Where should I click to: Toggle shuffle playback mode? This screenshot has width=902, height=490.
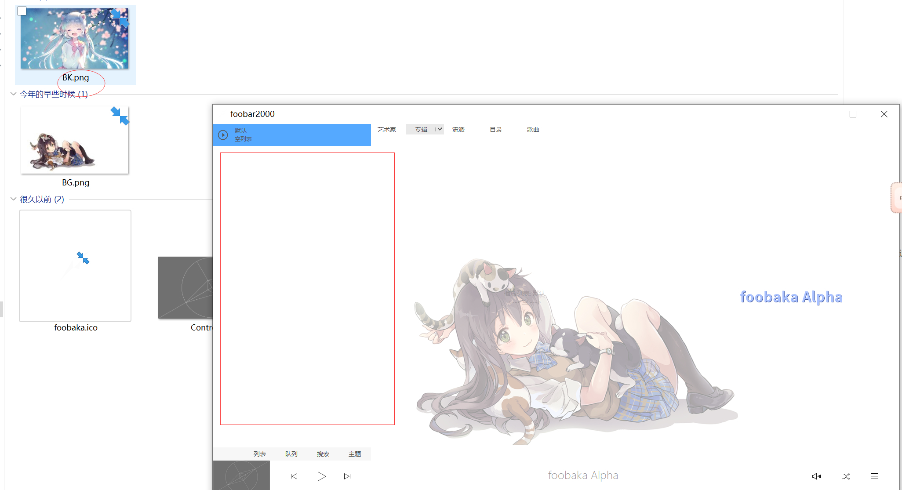846,476
